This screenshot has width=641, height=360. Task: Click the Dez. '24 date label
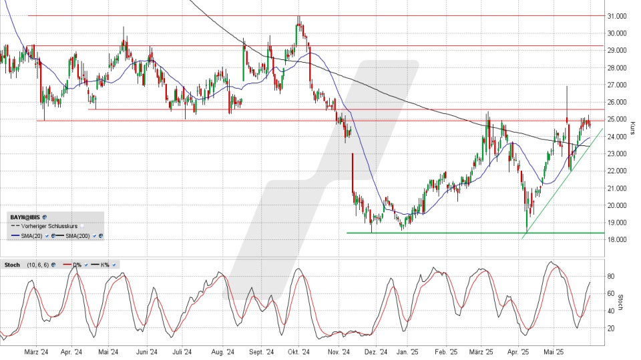pos(376,352)
